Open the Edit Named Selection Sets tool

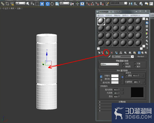[x=107, y=4]
